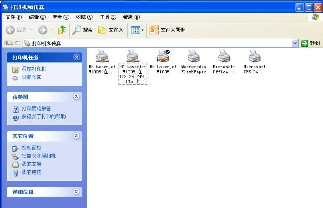Viewport: 323px width, 208px height.
Task: Select Macromedia FlashPaper printer icon
Action: pyautogui.click(x=193, y=56)
